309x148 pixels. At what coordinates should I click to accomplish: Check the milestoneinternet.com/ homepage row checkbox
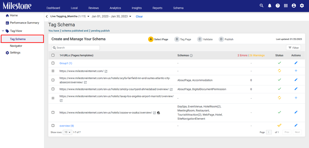coord(53,71)
